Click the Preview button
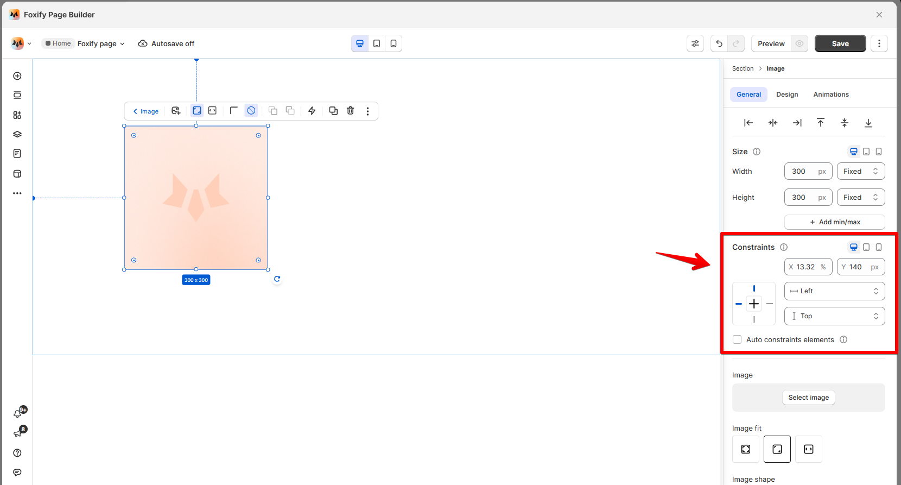Image resolution: width=901 pixels, height=485 pixels. tap(771, 43)
